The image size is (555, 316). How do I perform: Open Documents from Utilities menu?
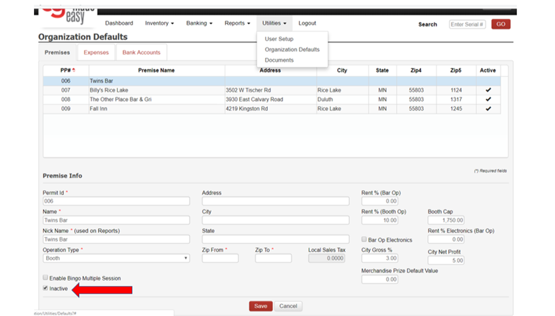click(279, 60)
